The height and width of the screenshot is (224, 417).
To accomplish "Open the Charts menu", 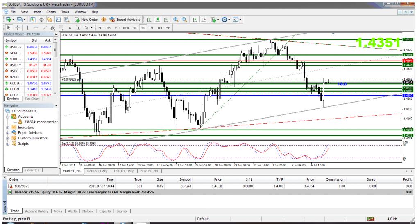I will tap(51, 12).
